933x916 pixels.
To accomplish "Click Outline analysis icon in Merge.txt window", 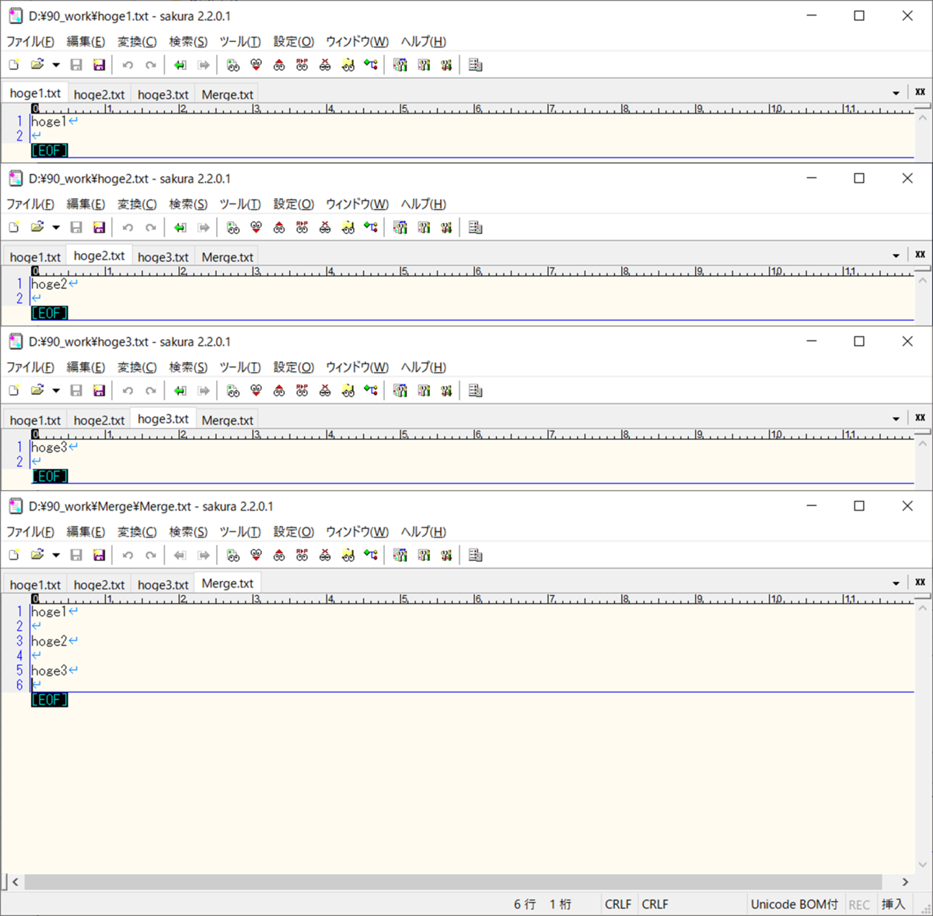I will pyautogui.click(x=371, y=556).
